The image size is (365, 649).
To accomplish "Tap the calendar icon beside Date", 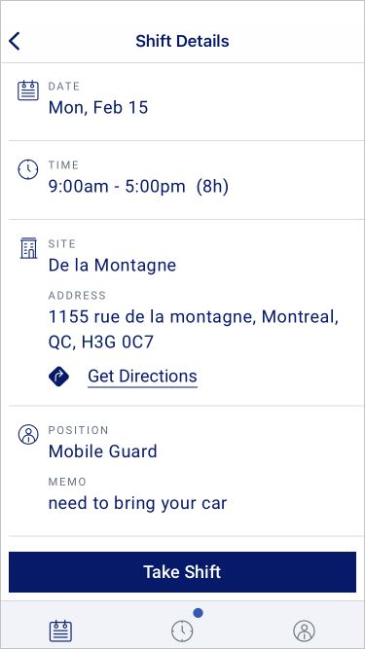I will point(28,90).
